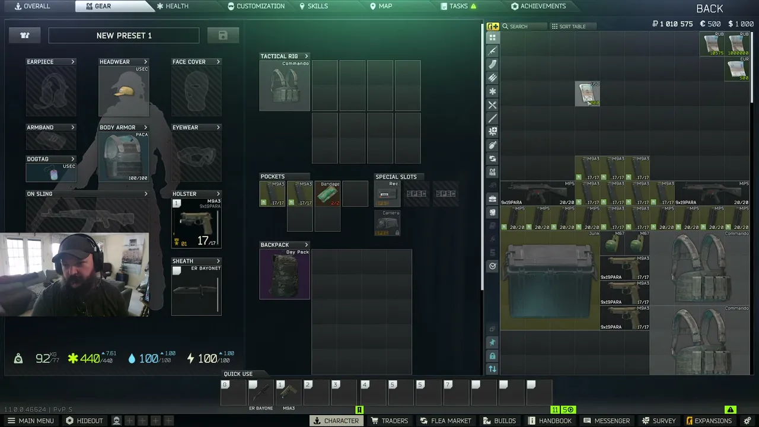759x427 pixels.
Task: Expand the Body Armor slot arrow
Action: coord(145,128)
